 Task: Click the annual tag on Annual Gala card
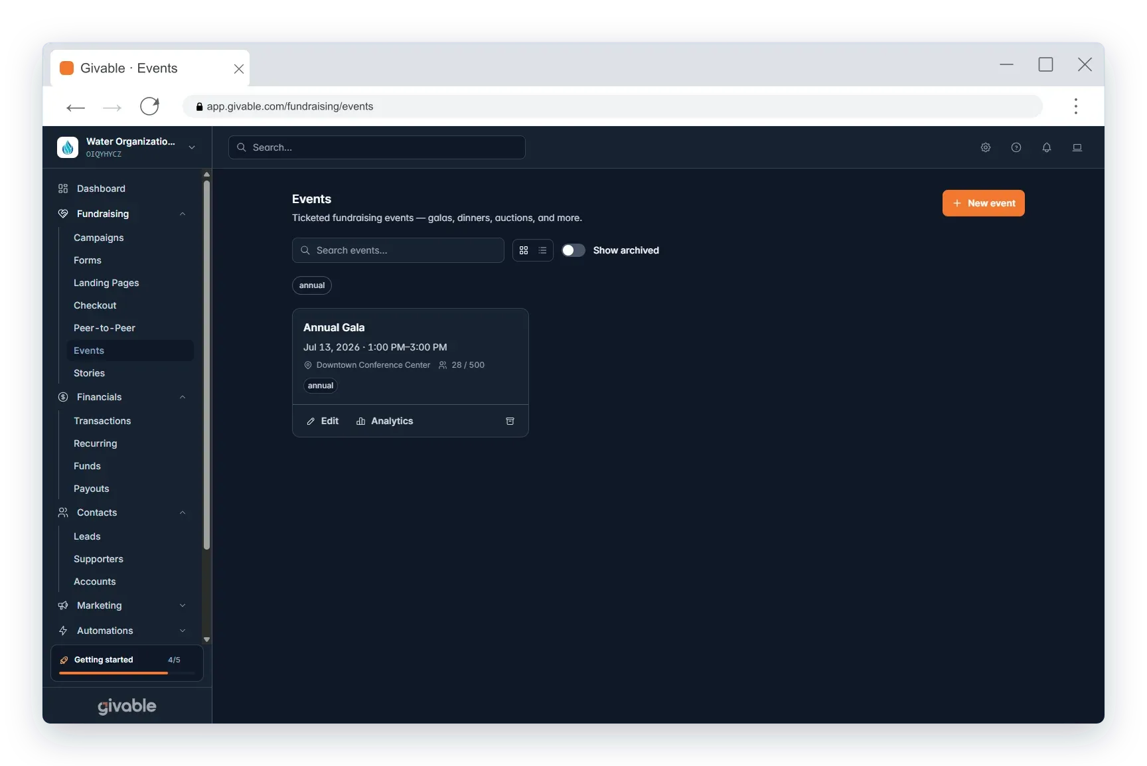point(321,386)
